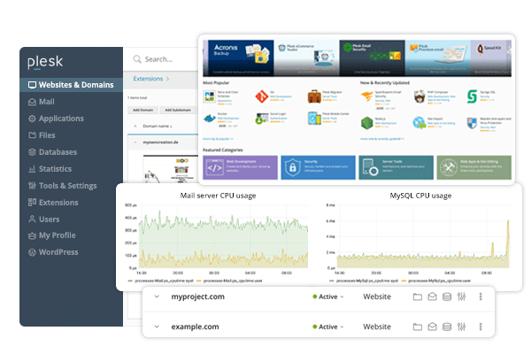Open Active status dropdown for example.com
The height and width of the screenshot is (354, 531).
click(x=328, y=327)
